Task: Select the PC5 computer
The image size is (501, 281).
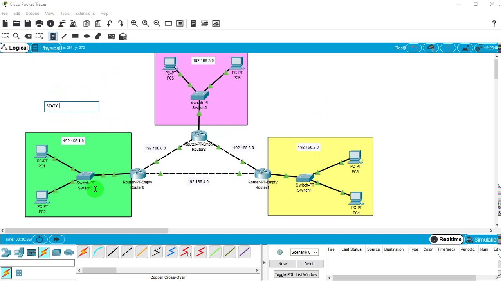Action: 170,64
